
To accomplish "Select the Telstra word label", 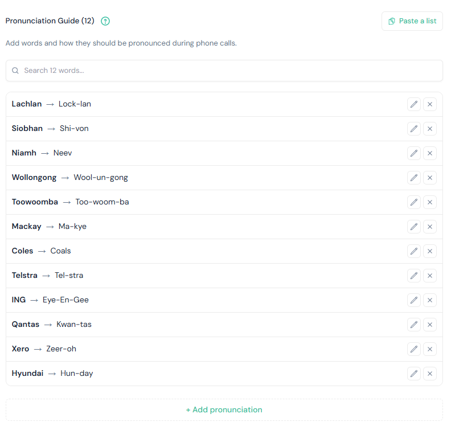I will click(24, 275).
